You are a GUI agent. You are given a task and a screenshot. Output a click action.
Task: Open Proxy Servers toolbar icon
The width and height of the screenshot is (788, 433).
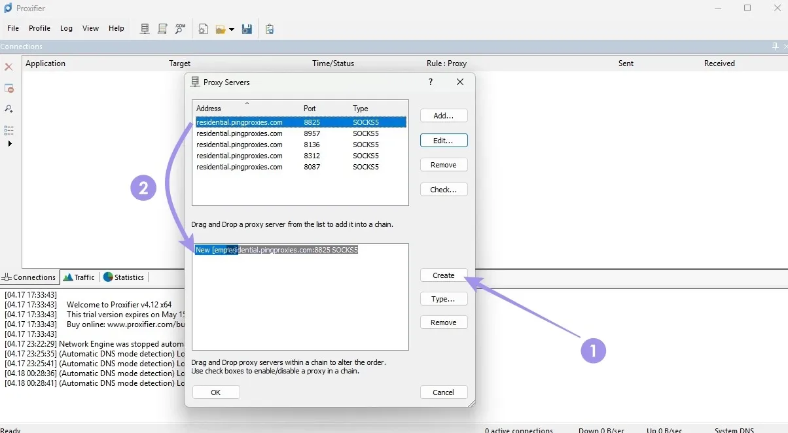click(145, 29)
